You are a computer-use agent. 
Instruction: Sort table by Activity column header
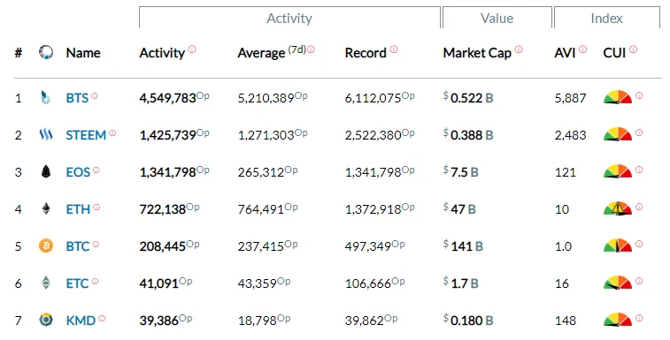coord(162,53)
